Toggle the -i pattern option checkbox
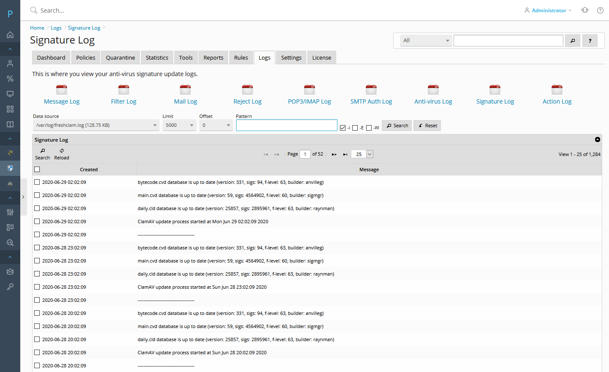The height and width of the screenshot is (372, 609). point(343,128)
